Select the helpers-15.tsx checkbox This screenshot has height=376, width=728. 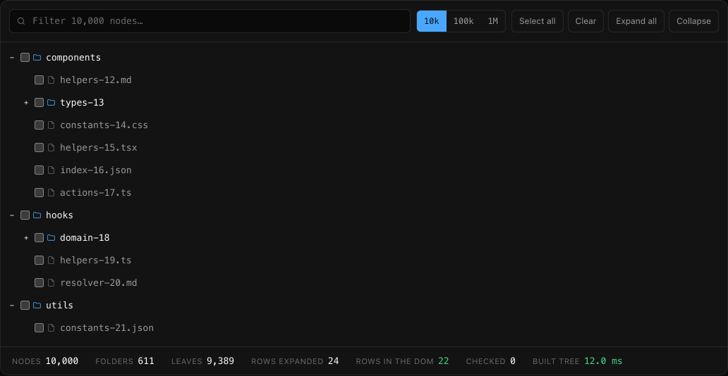[39, 147]
